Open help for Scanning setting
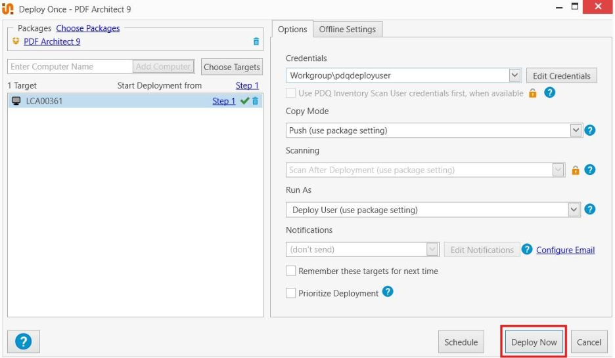 click(x=590, y=170)
